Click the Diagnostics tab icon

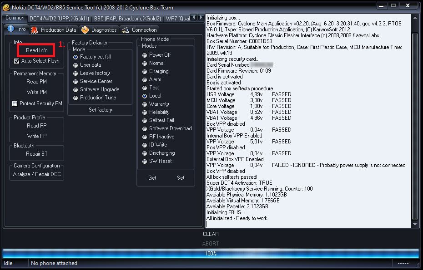[x=85, y=30]
